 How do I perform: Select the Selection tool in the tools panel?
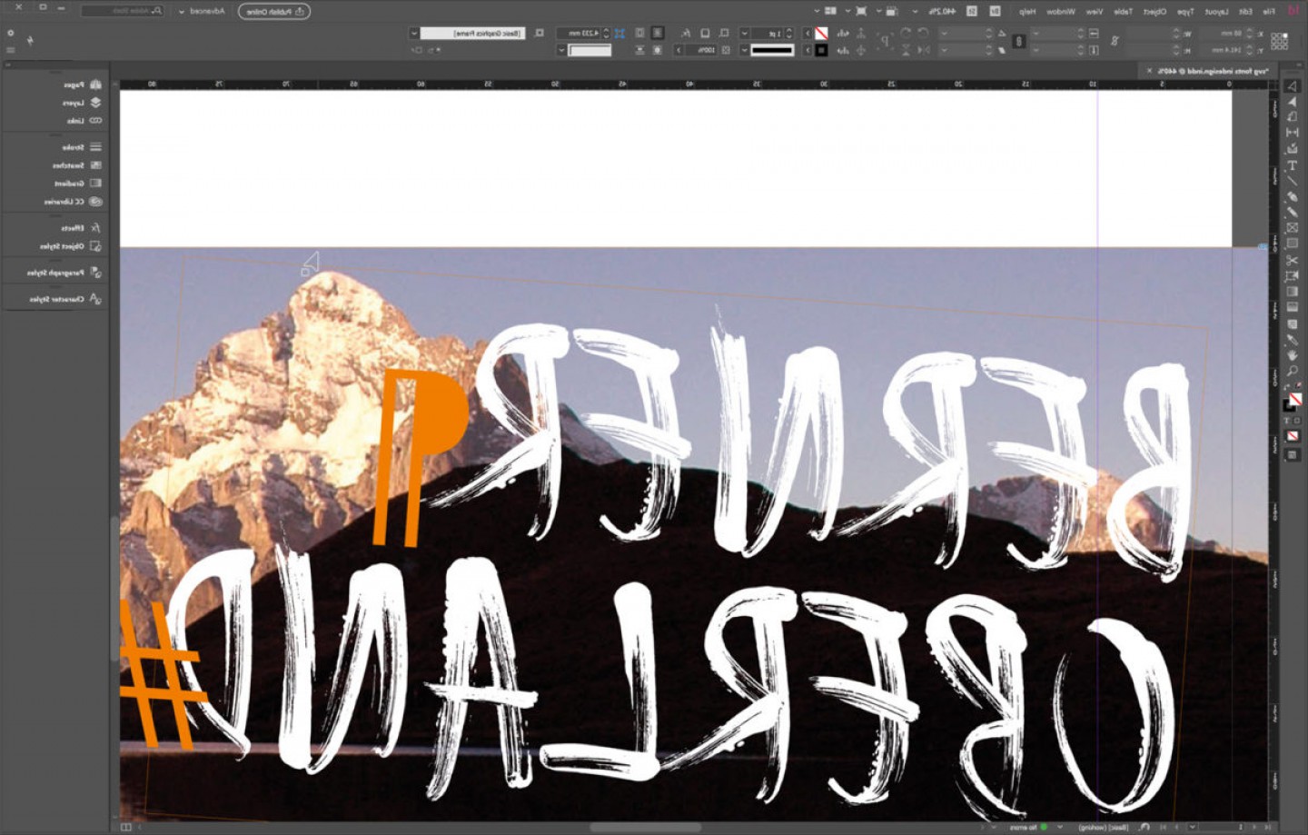(1292, 85)
